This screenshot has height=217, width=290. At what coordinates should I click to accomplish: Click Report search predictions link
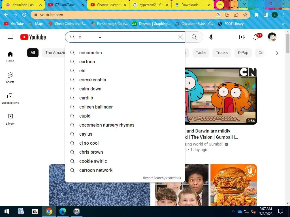(x=162, y=178)
